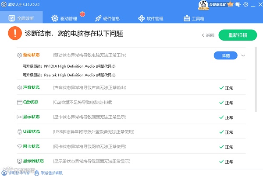Click the NVIDIA High Definition Audio driver line
This screenshot has width=263, height=176.
(x=69, y=66)
